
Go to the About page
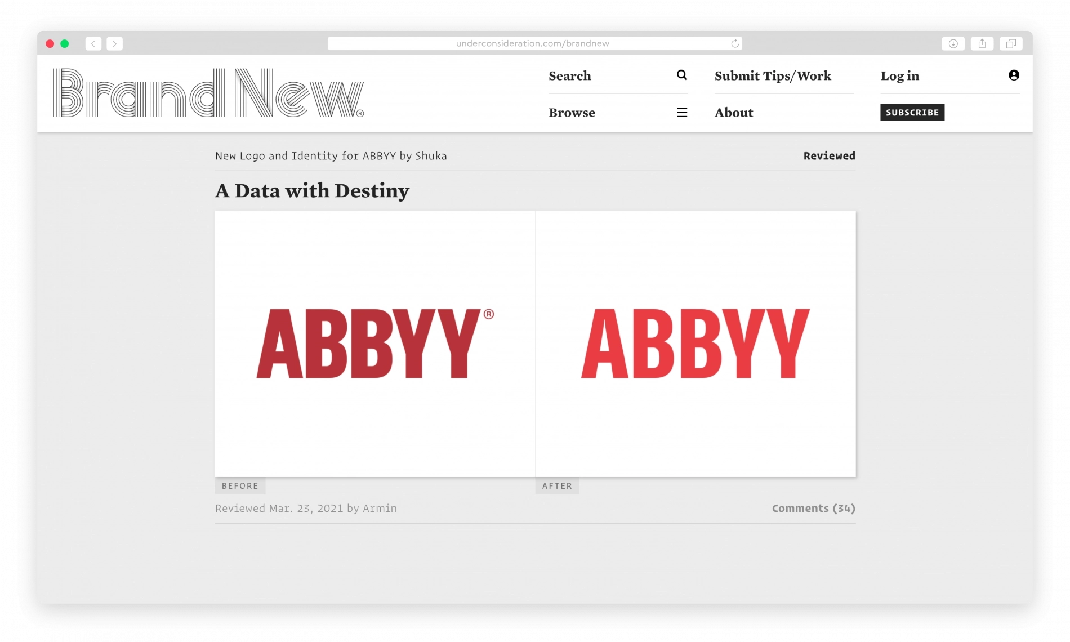pos(734,113)
